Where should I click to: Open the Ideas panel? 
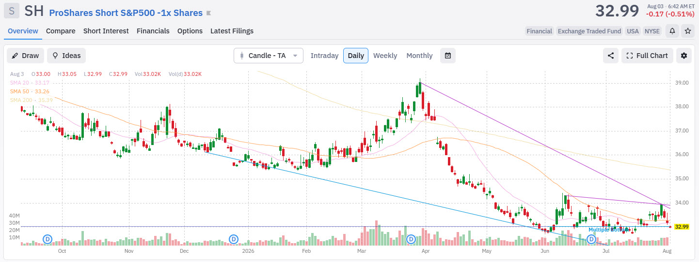click(66, 56)
